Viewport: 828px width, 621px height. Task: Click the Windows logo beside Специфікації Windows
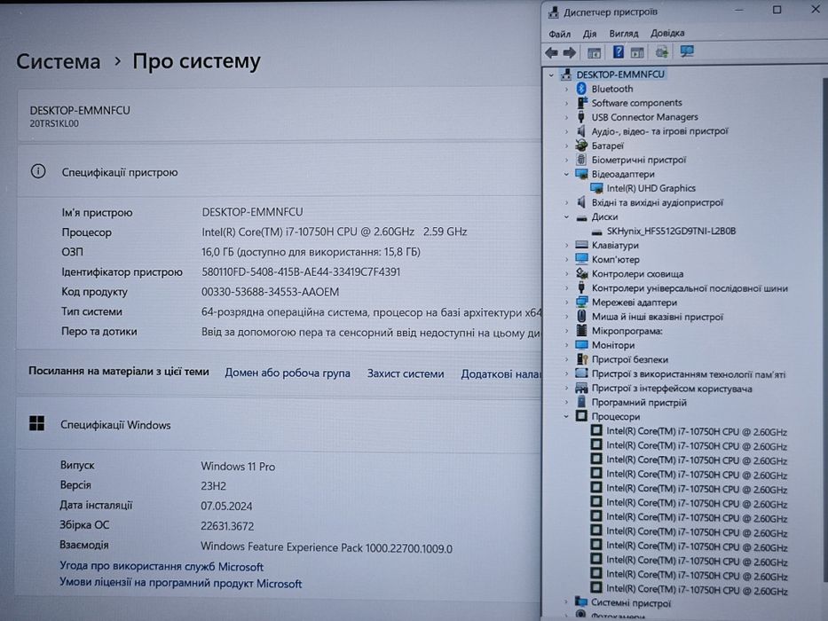tap(37, 423)
